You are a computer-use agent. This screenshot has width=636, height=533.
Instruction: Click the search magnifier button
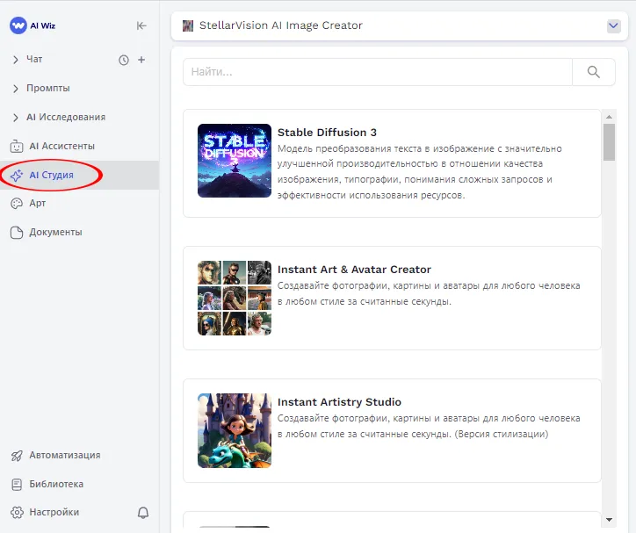[x=594, y=72]
